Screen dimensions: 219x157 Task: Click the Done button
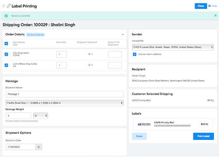139,136
